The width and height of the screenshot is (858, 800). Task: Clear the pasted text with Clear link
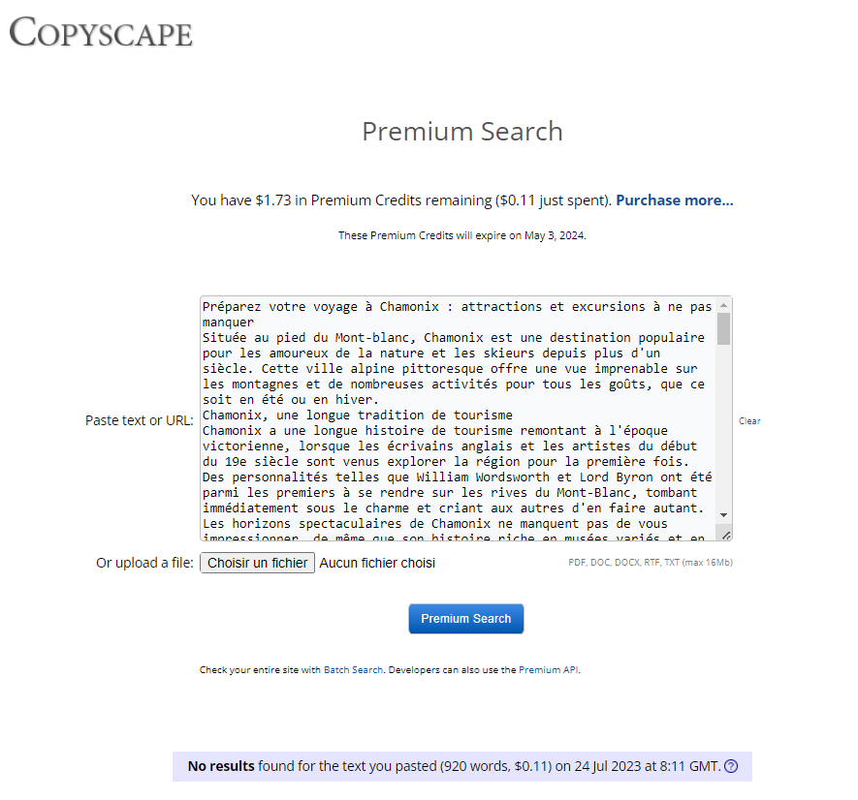coord(749,421)
